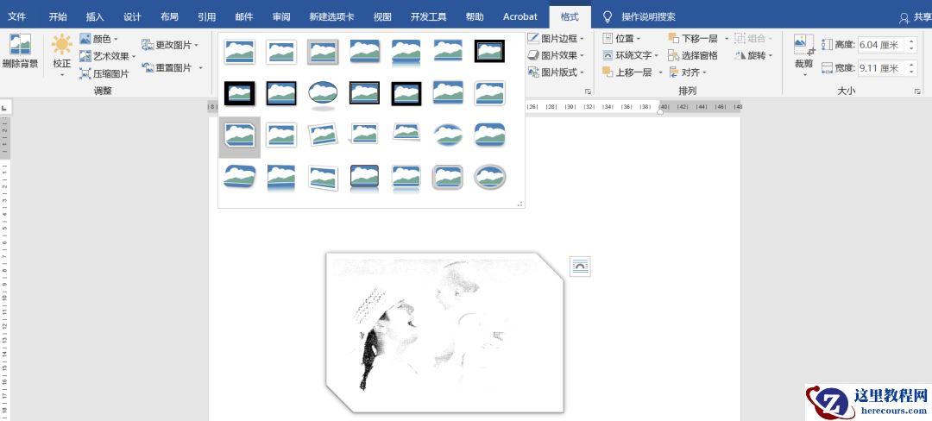Apply the Beveled Oval Black picture style
The image size is (932, 421).
coord(323,94)
